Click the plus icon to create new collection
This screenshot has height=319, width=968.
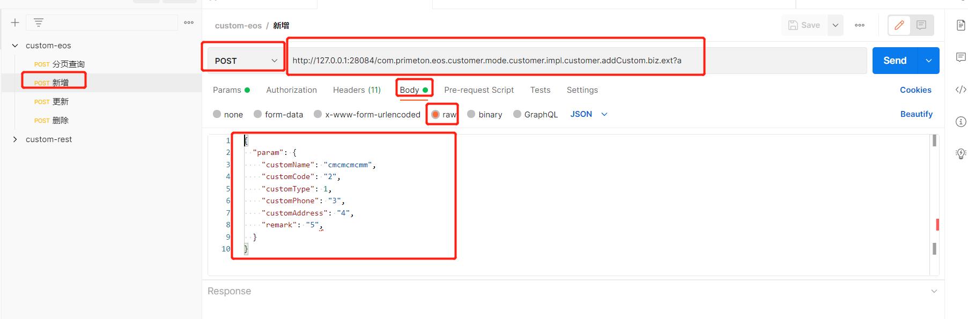point(15,23)
